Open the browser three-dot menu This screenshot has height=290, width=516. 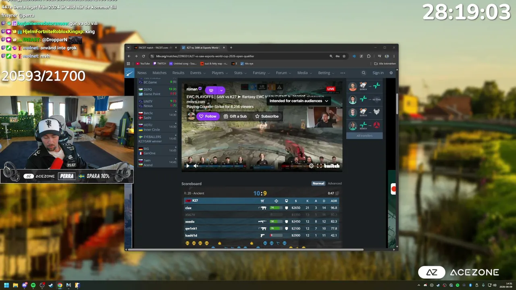(x=394, y=56)
